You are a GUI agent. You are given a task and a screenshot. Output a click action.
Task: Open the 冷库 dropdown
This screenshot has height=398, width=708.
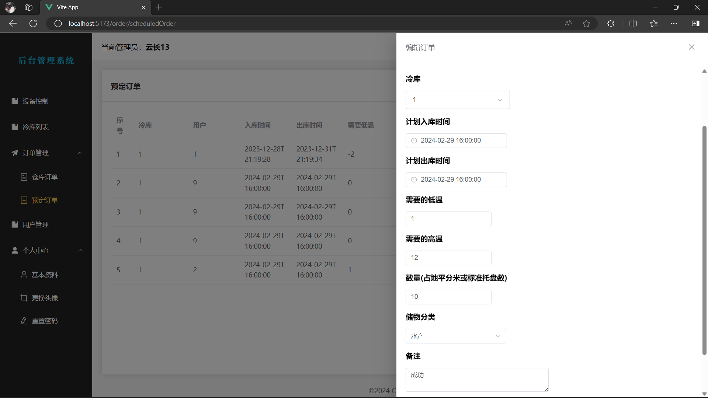click(x=457, y=100)
